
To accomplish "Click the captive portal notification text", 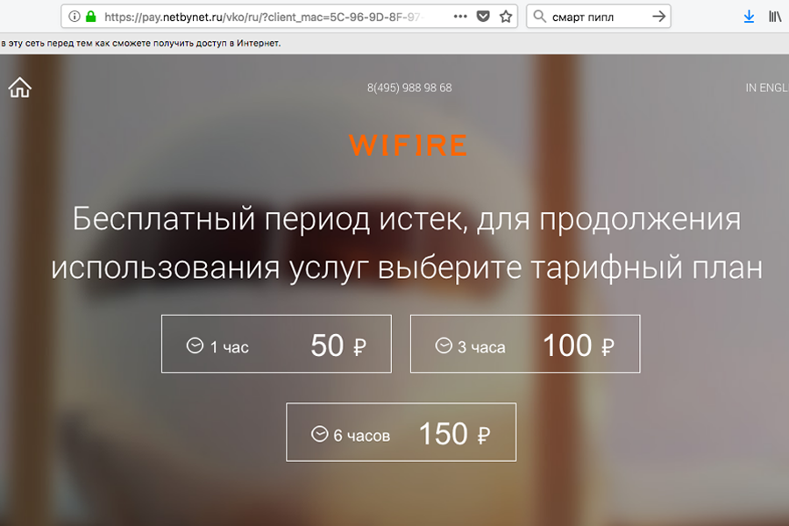I will [141, 43].
